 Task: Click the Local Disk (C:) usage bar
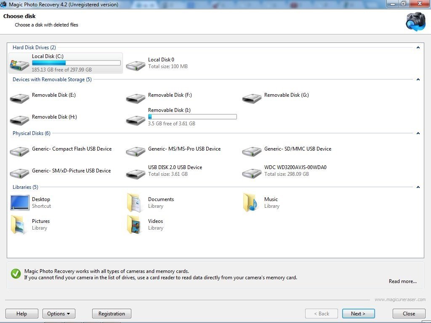[x=77, y=63]
